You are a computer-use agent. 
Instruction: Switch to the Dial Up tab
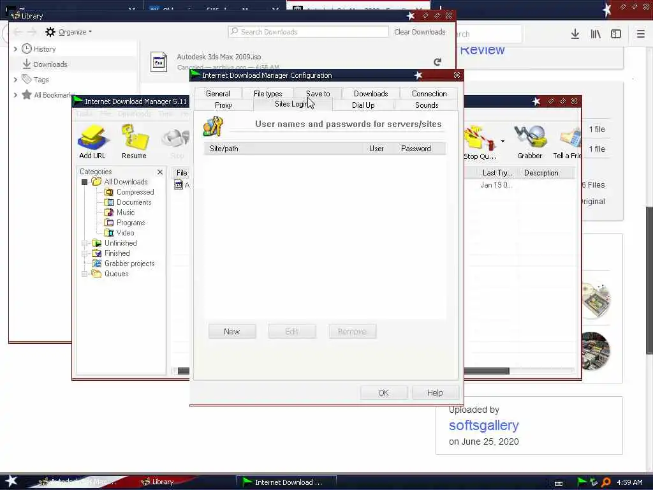363,105
